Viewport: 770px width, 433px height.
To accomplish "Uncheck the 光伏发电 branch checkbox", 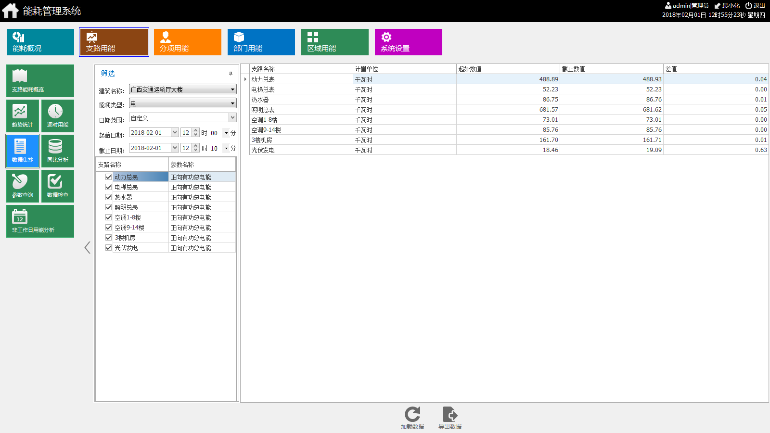I will coord(108,248).
